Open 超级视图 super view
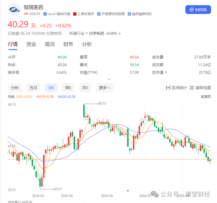 point(200,88)
